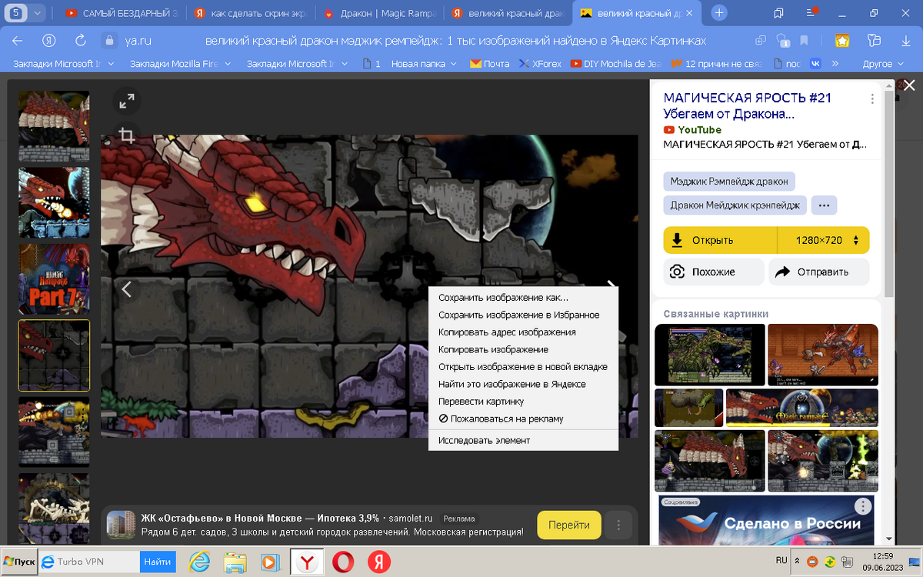
Task: Open the Другое bookmarks dropdown
Action: (x=884, y=64)
